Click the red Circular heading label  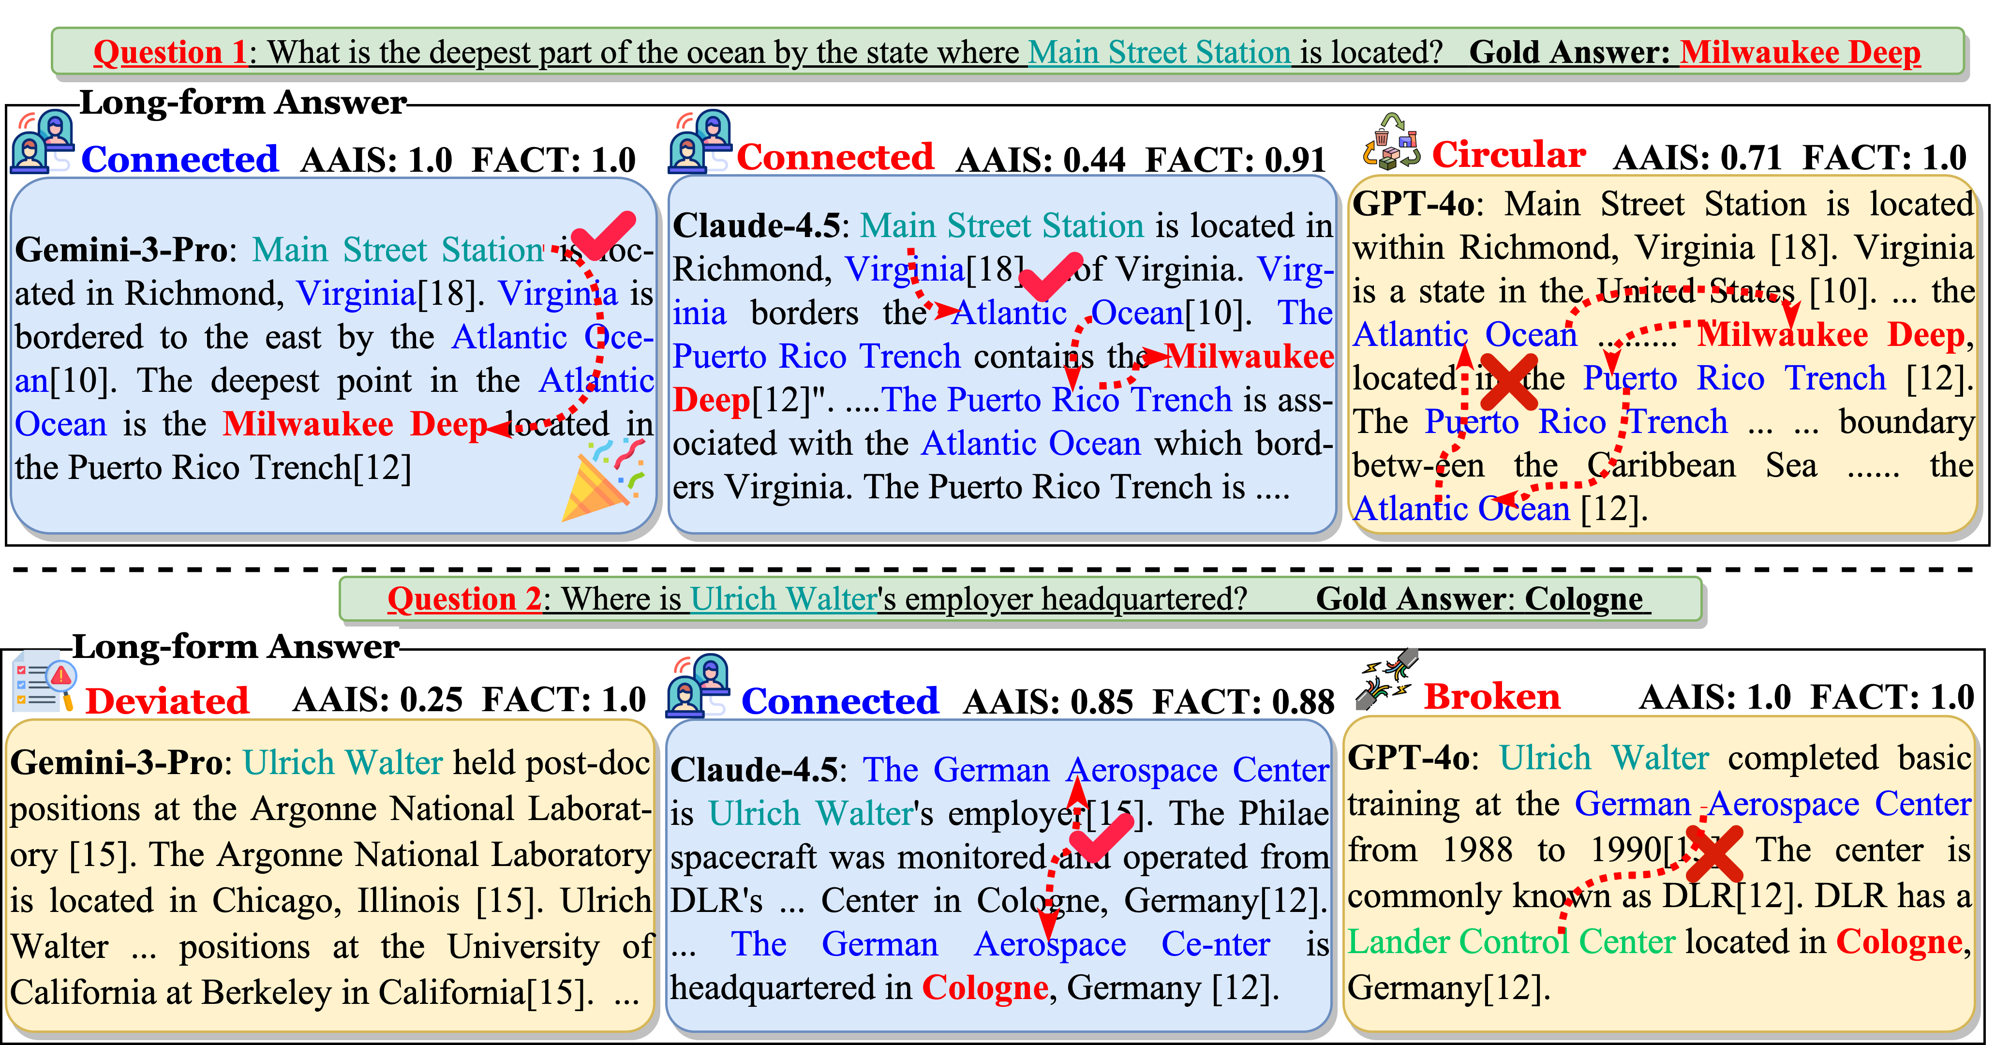(1508, 154)
